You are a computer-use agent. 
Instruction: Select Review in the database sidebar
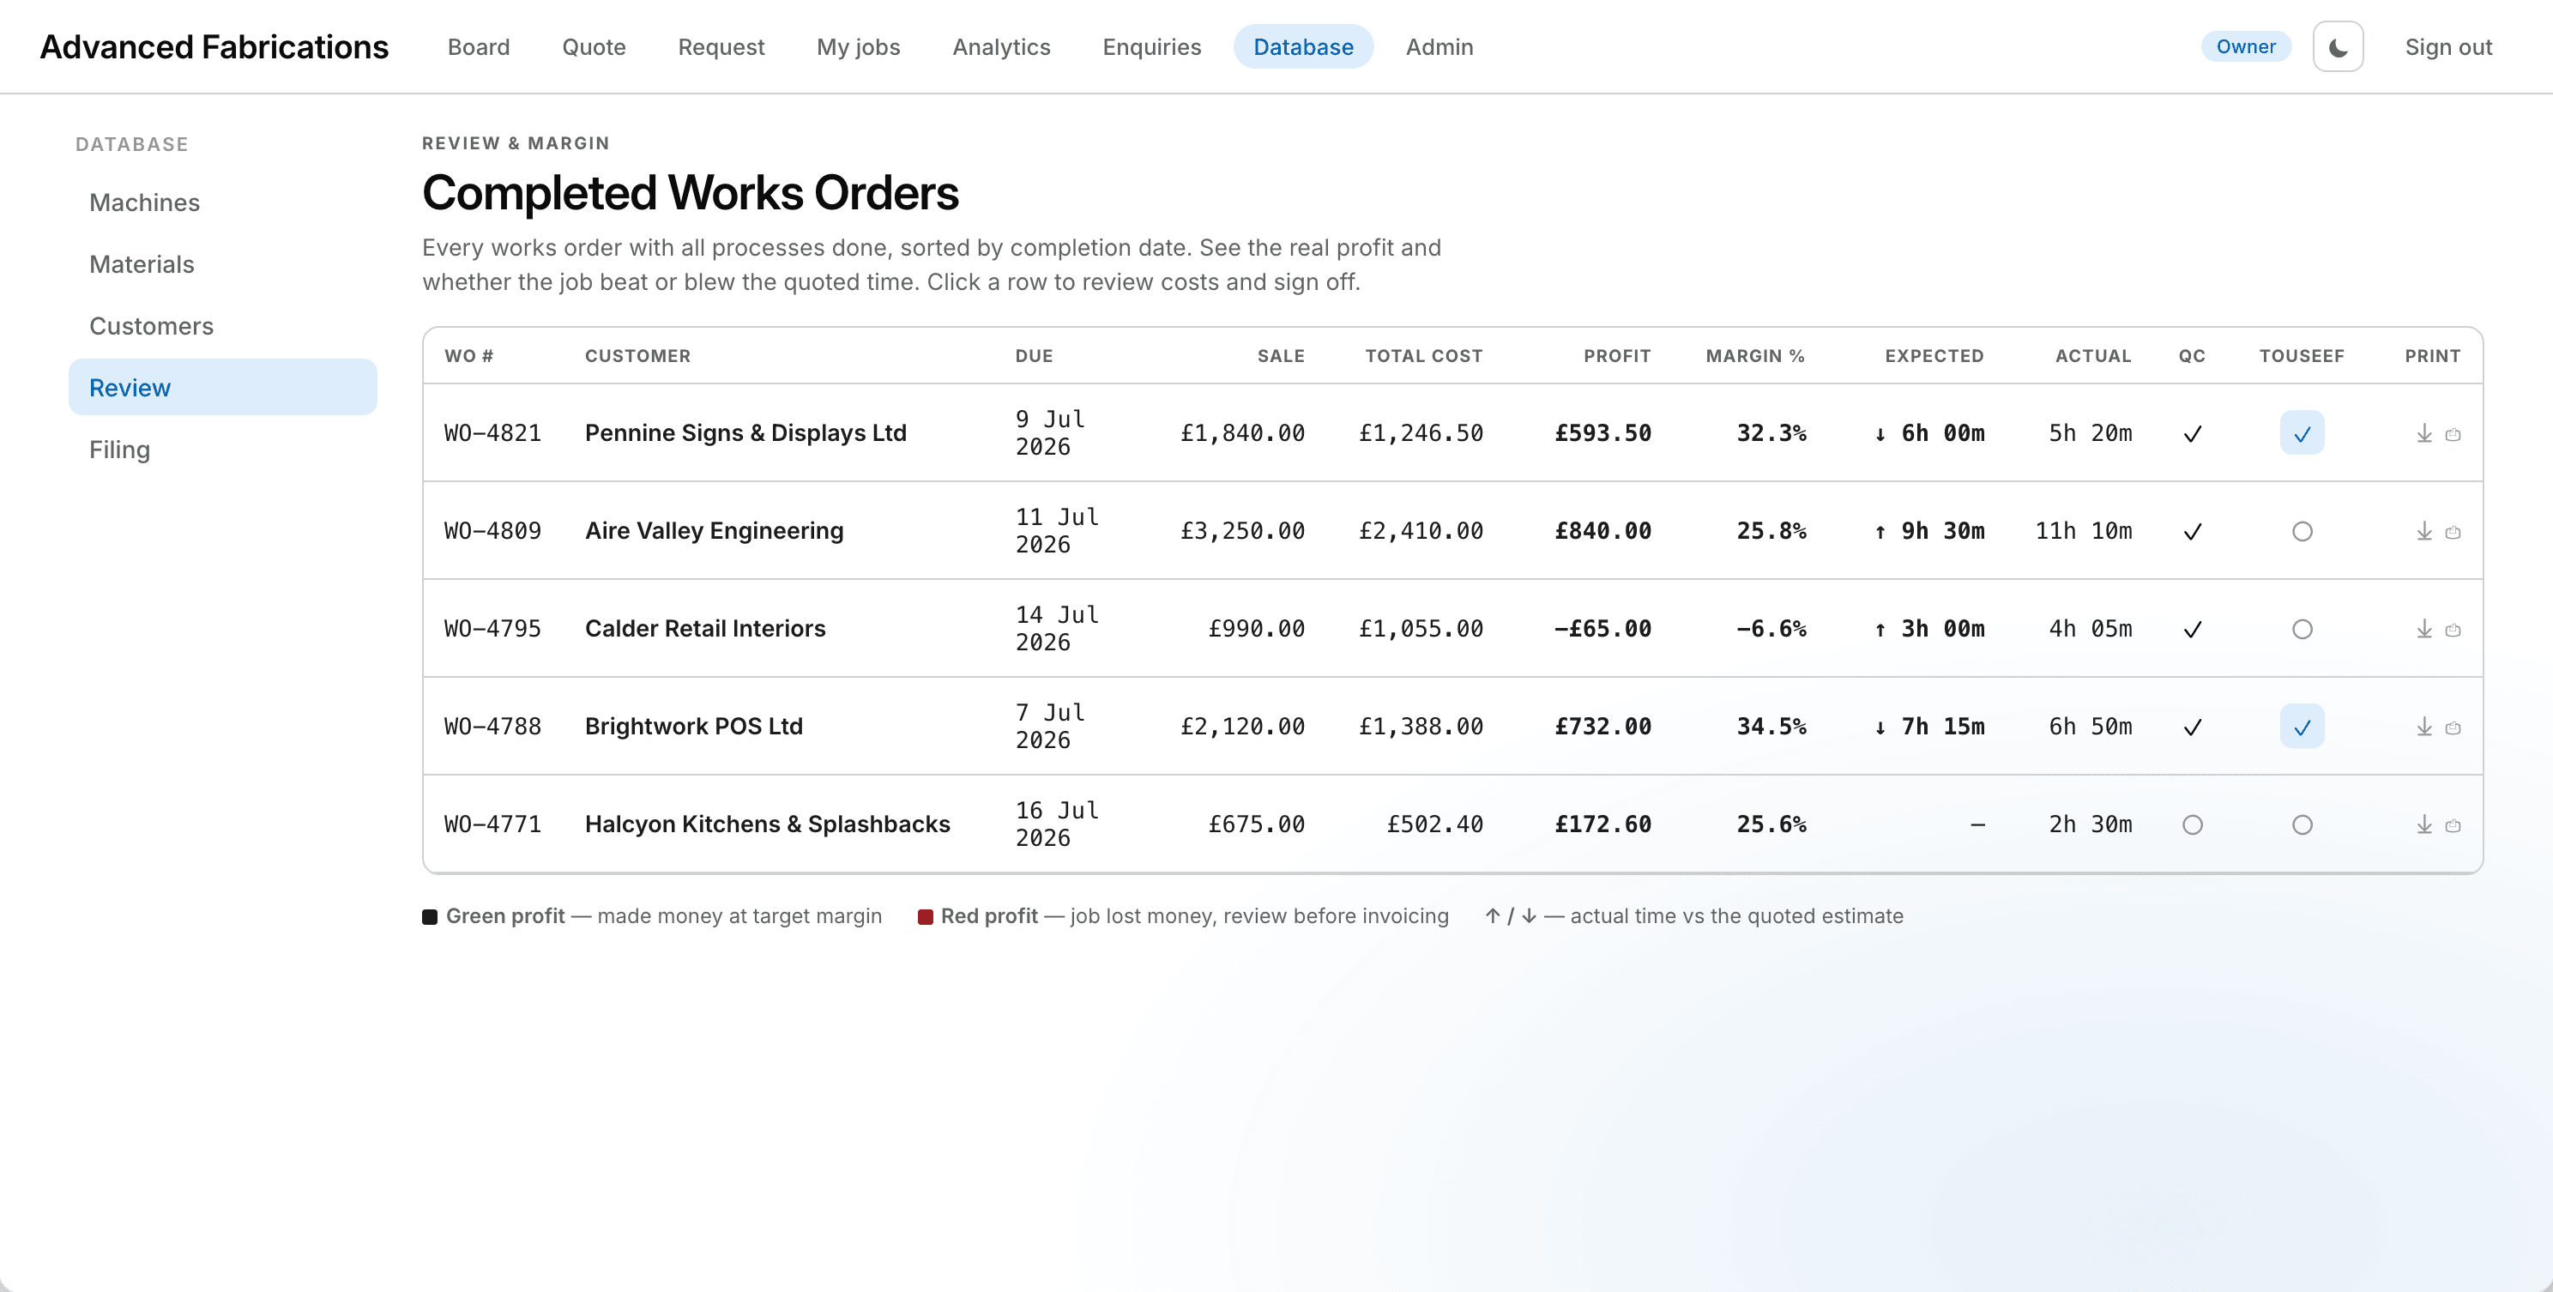point(223,388)
